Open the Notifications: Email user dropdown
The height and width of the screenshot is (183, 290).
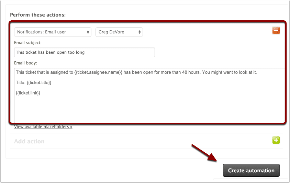point(53,32)
